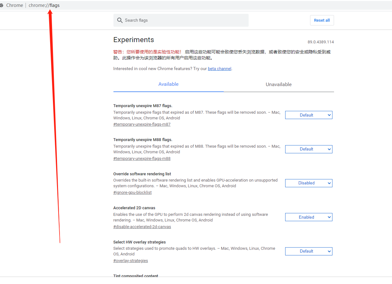Click title Temporarily unexpire M87 flags.

(x=143, y=106)
